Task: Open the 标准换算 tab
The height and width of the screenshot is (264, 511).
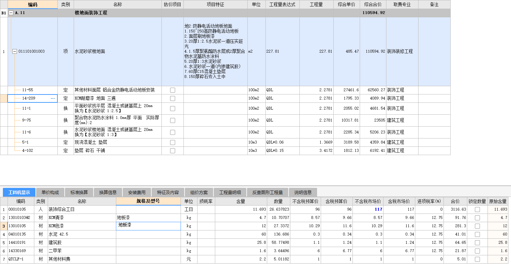Action: pyautogui.click(x=79, y=192)
